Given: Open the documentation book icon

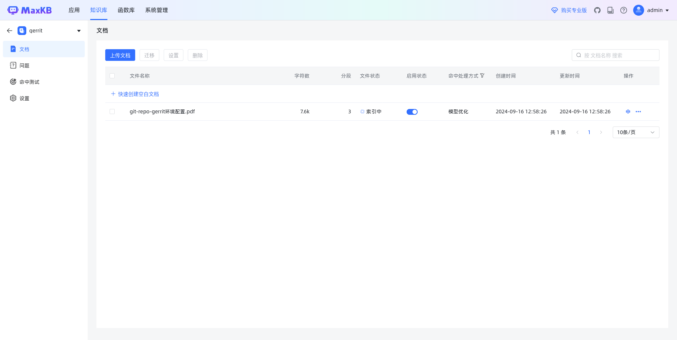Looking at the screenshot, I should (611, 10).
